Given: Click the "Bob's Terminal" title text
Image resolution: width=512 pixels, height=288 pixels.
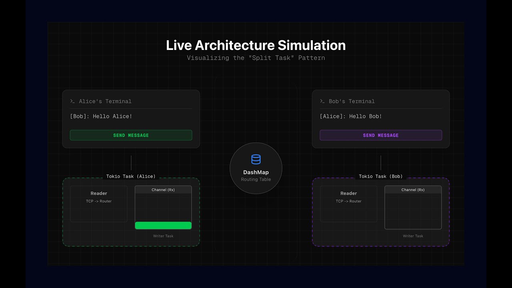Looking at the screenshot, I should 352,102.
